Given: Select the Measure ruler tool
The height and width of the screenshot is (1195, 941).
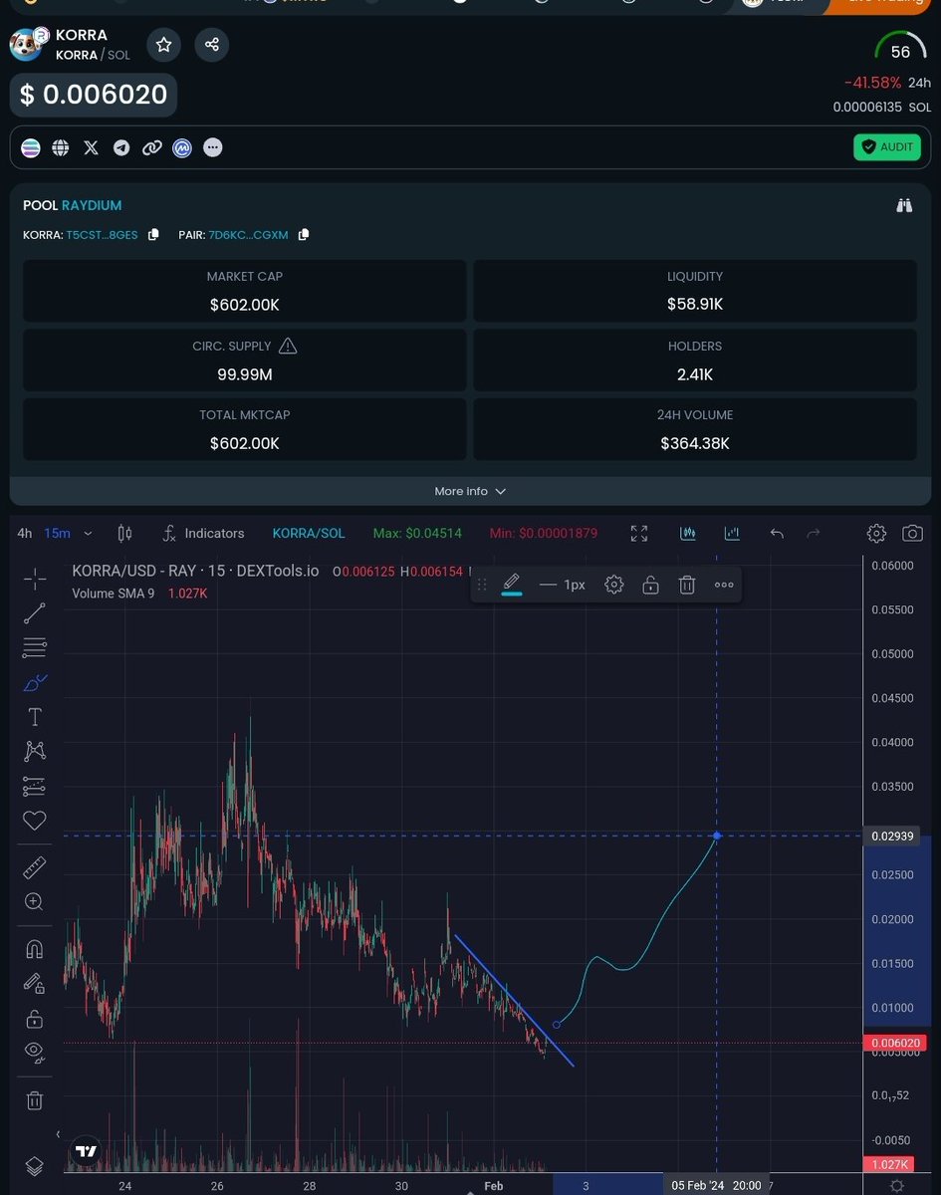Looking at the screenshot, I should (35, 866).
